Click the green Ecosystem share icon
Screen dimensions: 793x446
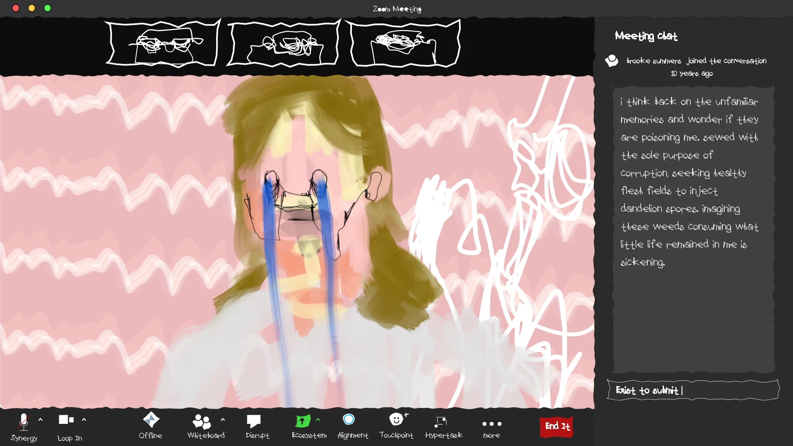(x=303, y=421)
